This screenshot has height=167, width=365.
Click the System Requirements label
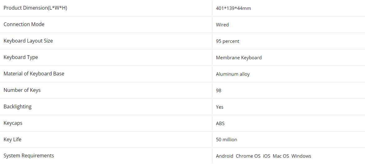pos(29,156)
